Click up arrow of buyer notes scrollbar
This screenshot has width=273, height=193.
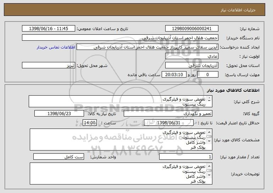point(209,166)
